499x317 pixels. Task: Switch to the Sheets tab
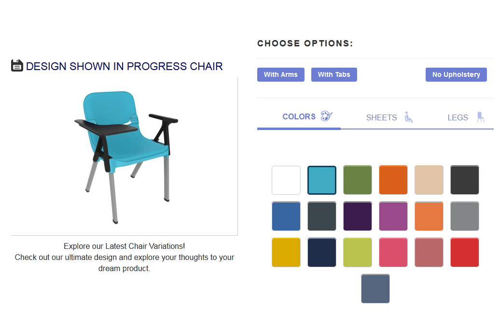(381, 117)
